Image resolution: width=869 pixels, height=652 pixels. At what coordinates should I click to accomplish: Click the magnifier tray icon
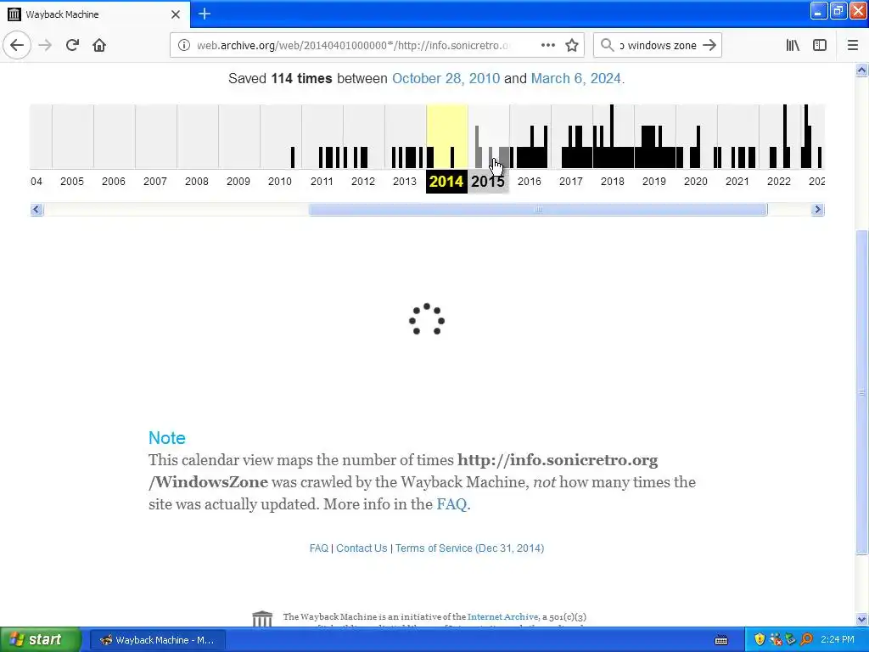pos(806,640)
